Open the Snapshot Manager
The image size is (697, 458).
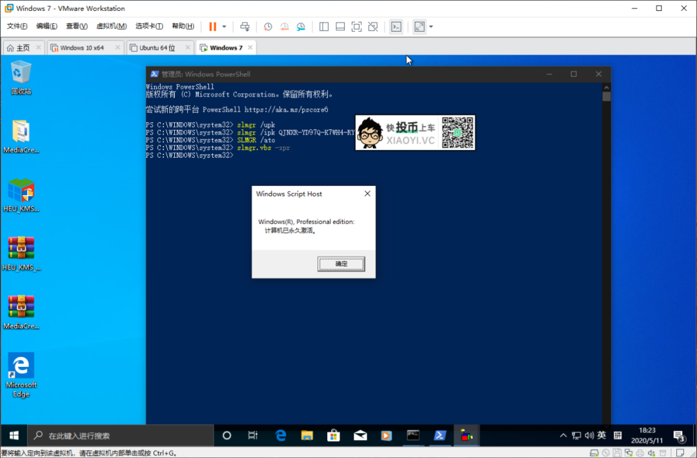pos(300,26)
